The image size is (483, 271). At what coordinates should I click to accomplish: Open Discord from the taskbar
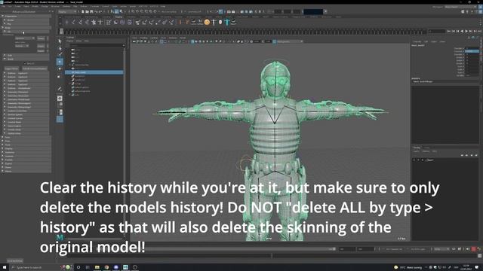tap(115, 267)
